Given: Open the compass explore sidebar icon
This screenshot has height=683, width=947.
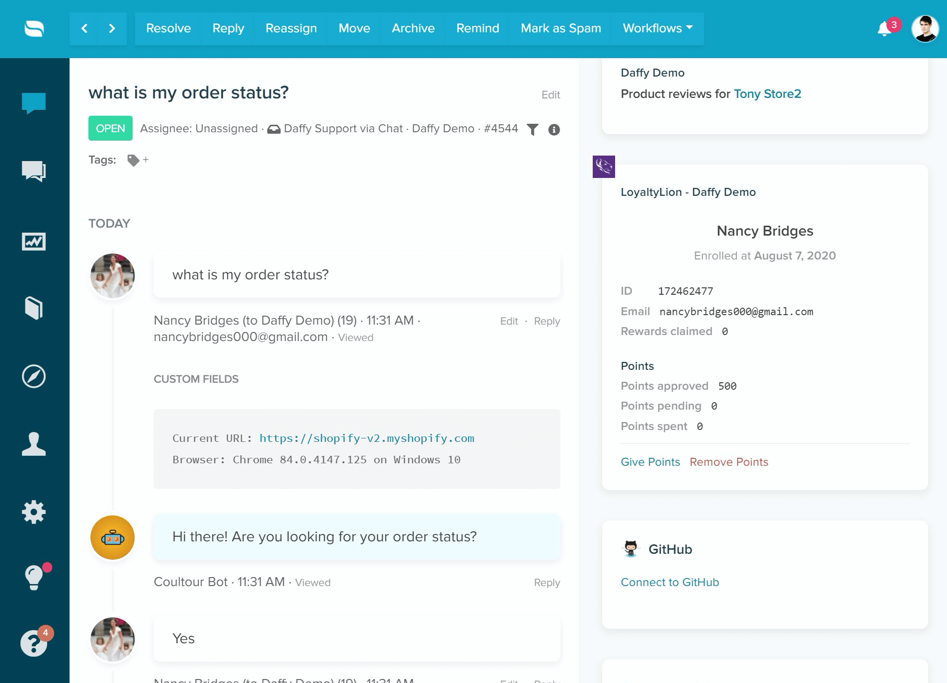Looking at the screenshot, I should coord(34,376).
